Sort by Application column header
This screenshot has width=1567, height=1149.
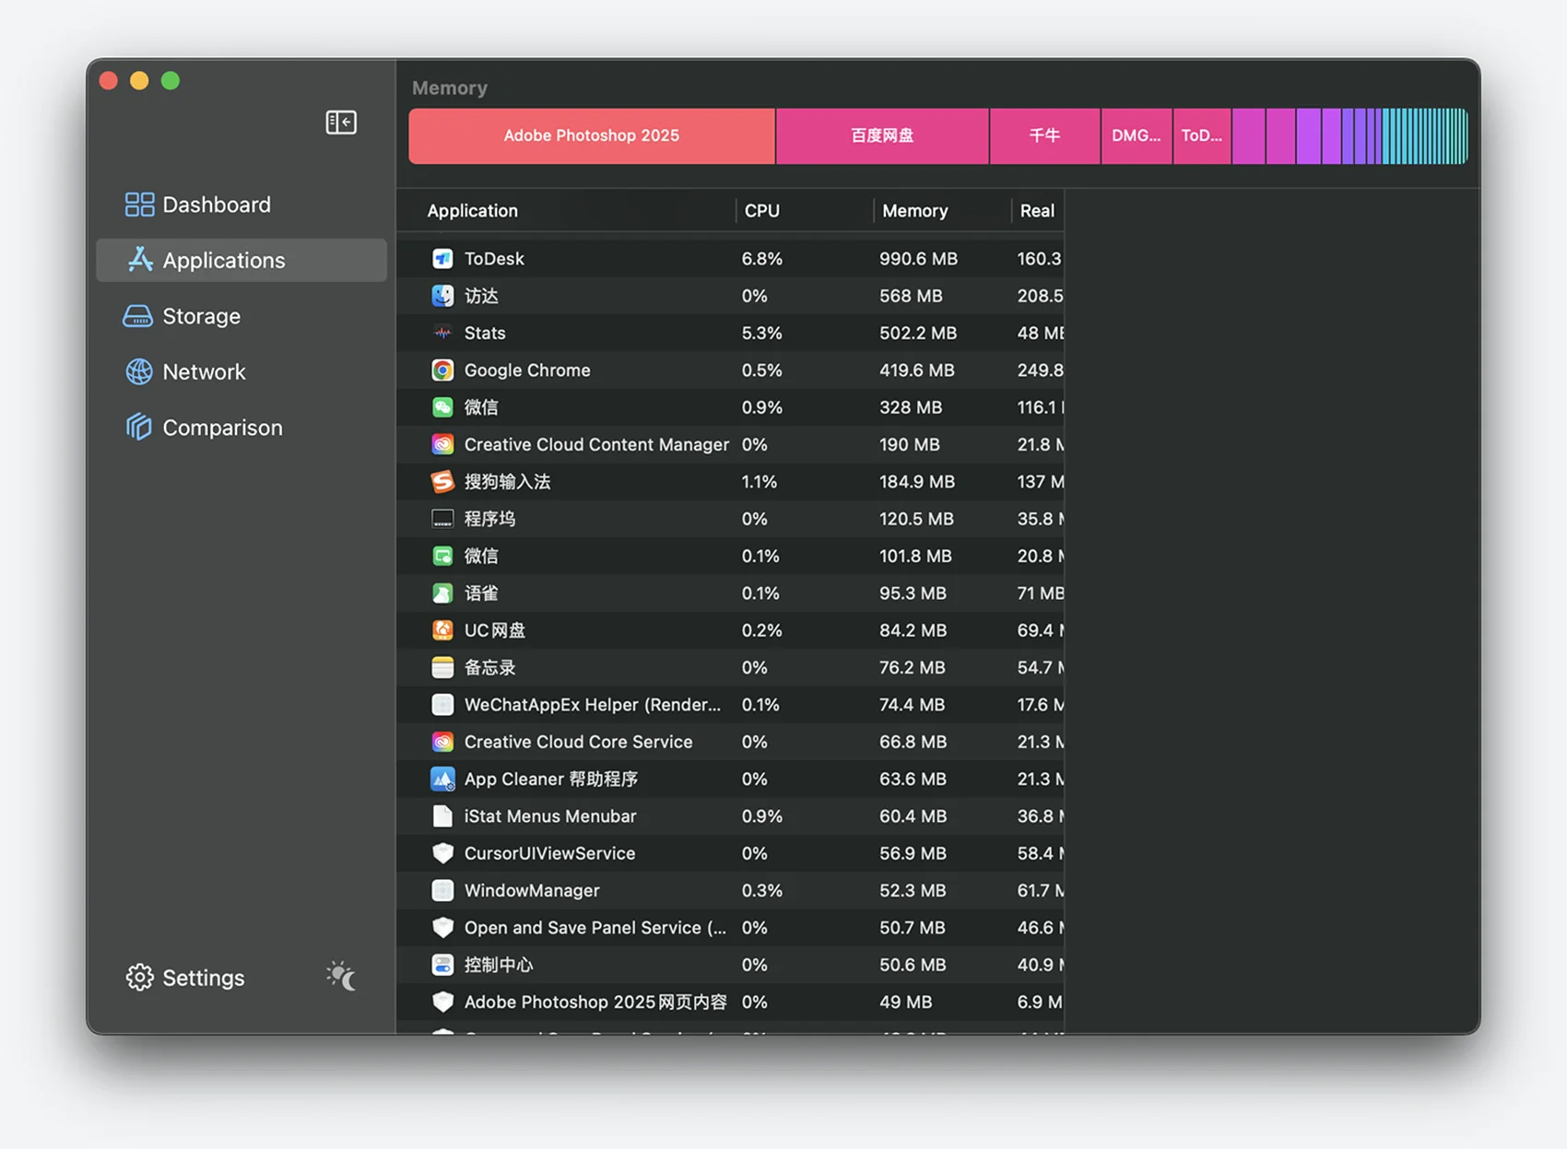[473, 211]
